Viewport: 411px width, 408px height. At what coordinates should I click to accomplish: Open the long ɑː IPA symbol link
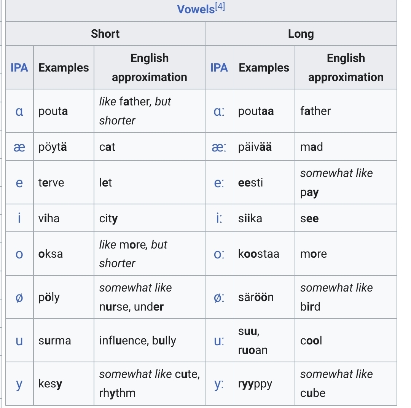click(x=219, y=111)
